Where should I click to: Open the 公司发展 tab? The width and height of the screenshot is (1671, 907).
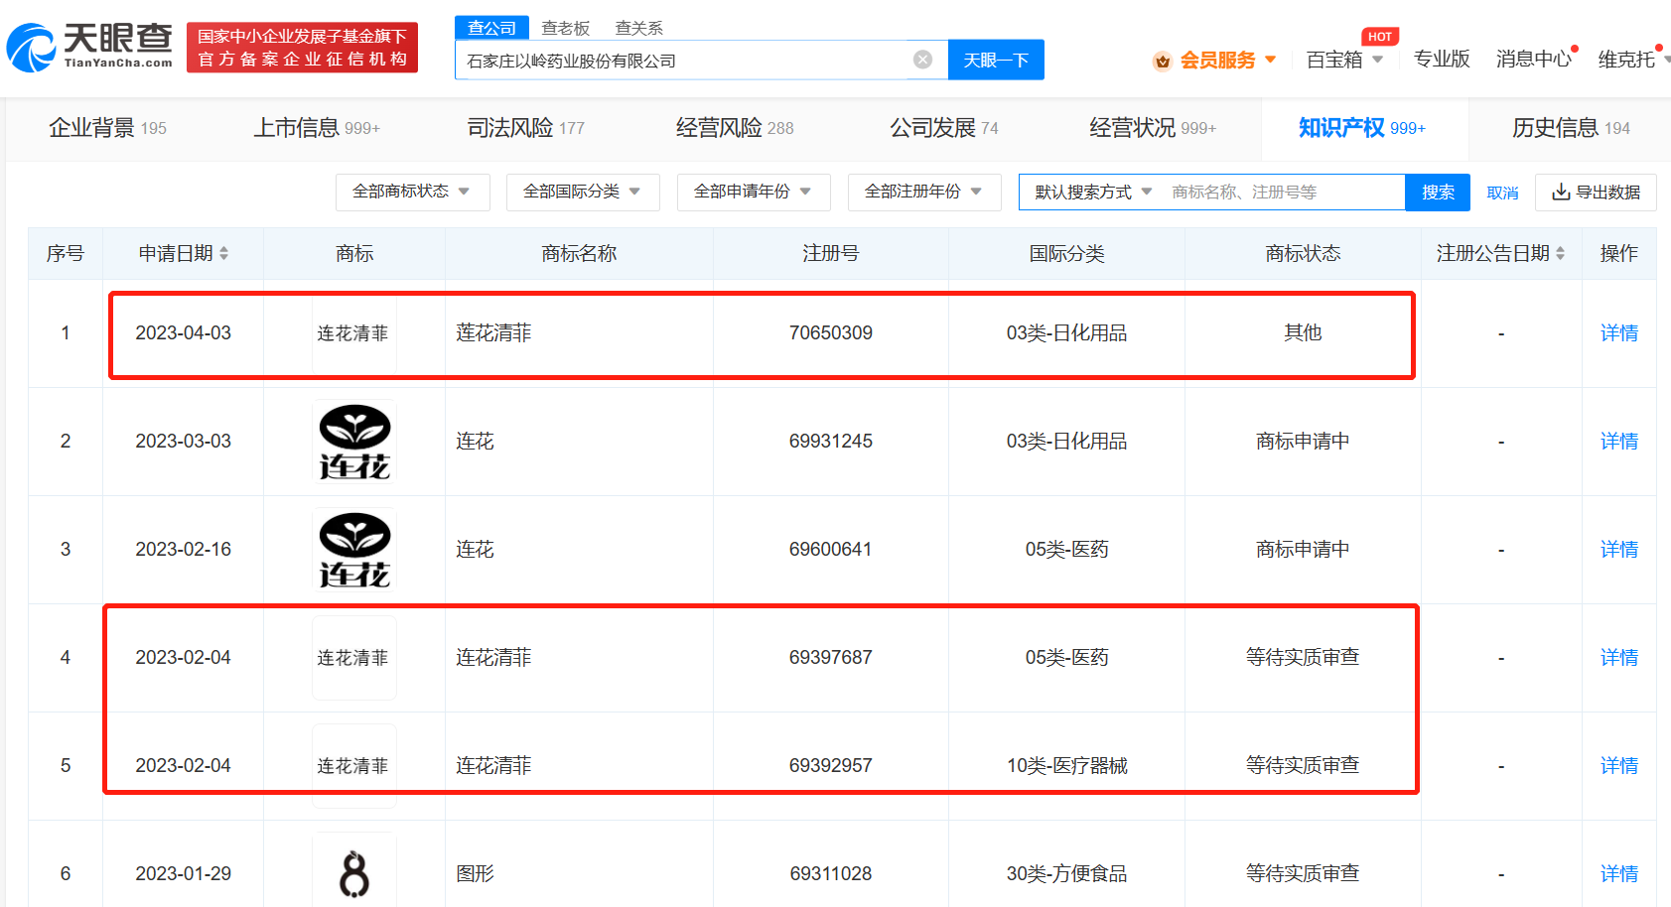point(944,128)
